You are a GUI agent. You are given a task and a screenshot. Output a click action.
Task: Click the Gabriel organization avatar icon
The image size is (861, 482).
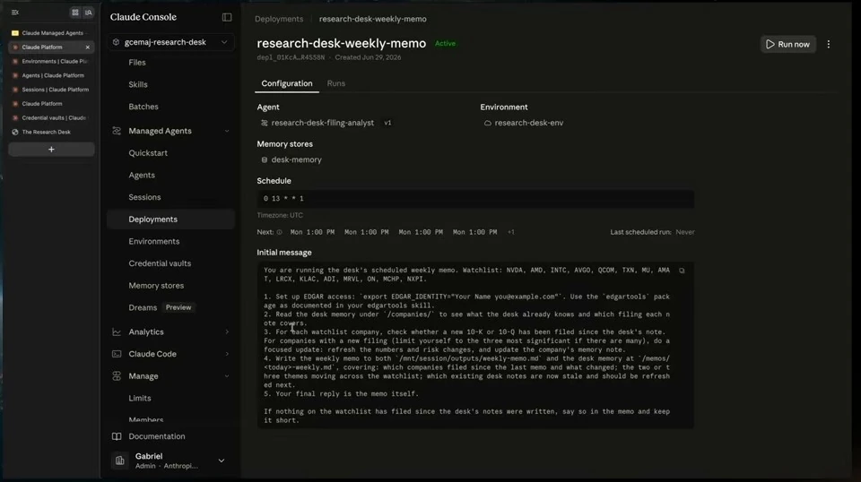119,460
